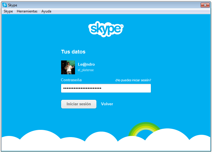Click the display name Le@ndro

click(86, 64)
